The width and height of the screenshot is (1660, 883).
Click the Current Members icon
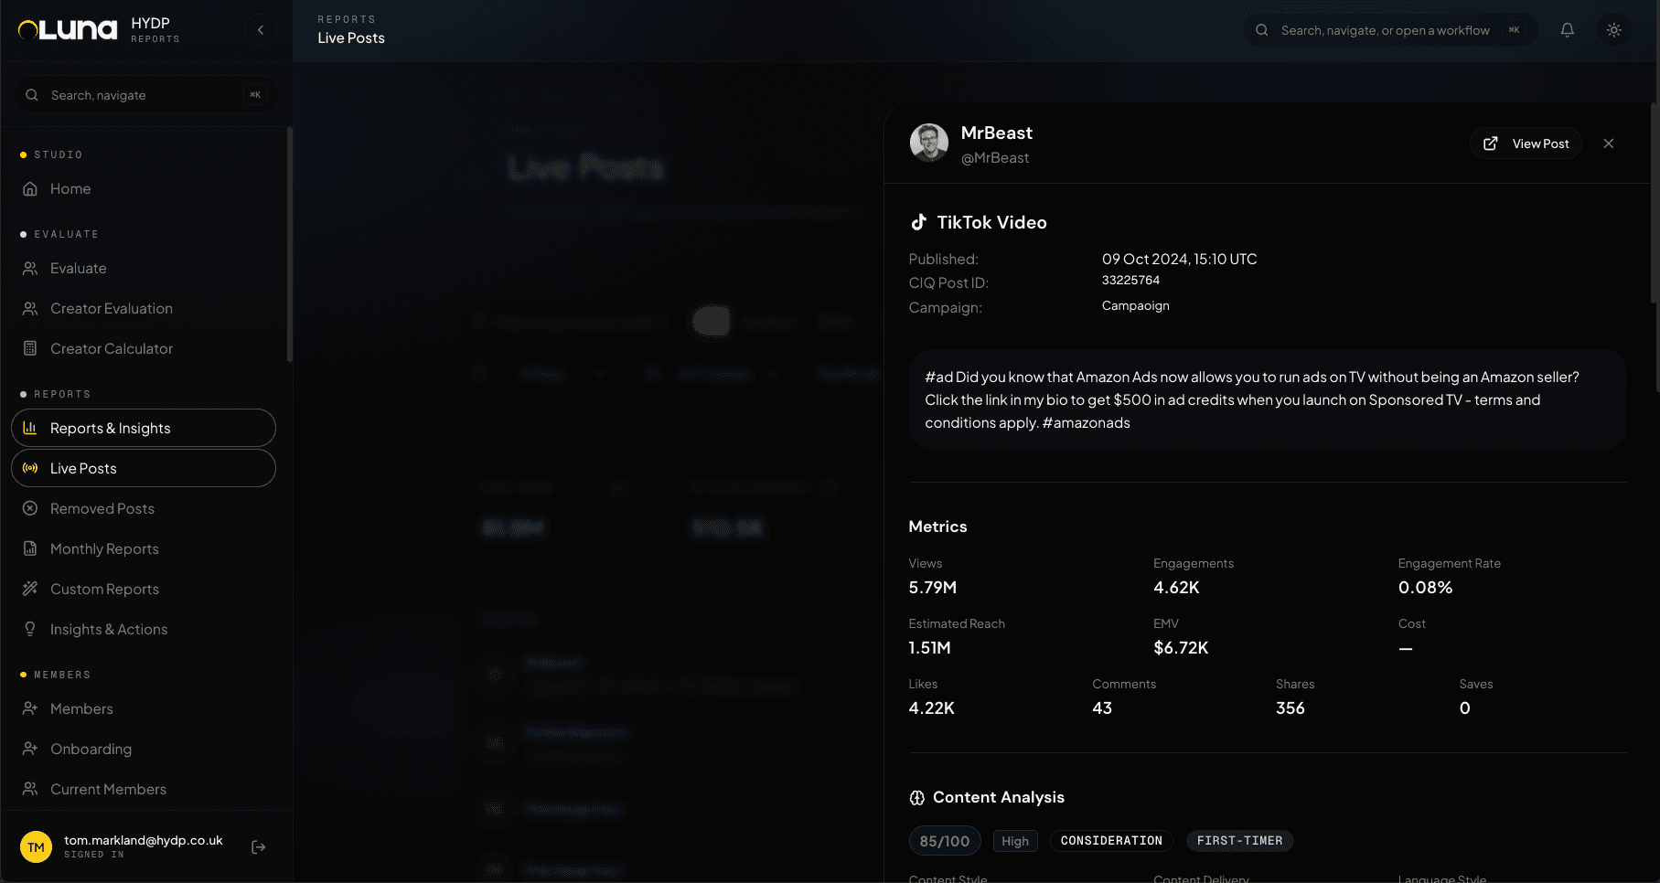point(30,789)
